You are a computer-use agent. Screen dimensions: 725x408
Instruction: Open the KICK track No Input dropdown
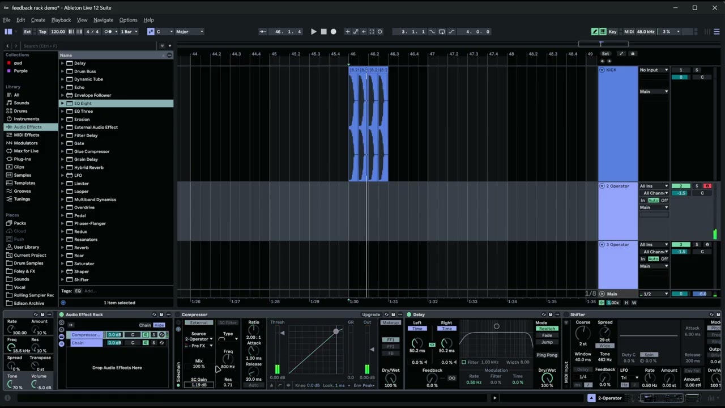[x=654, y=70]
